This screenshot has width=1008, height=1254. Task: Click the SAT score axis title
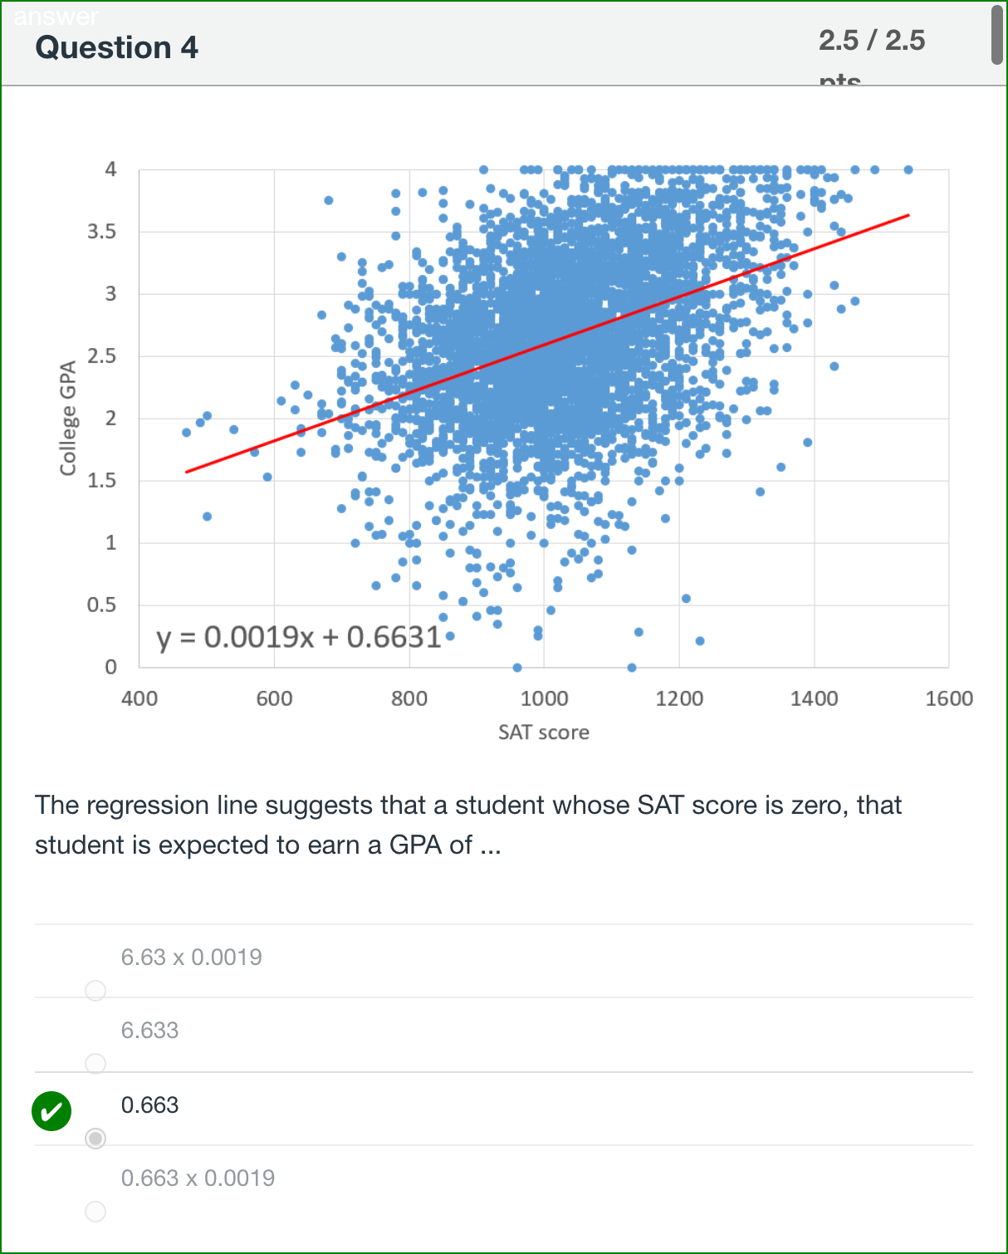pyautogui.click(x=544, y=732)
